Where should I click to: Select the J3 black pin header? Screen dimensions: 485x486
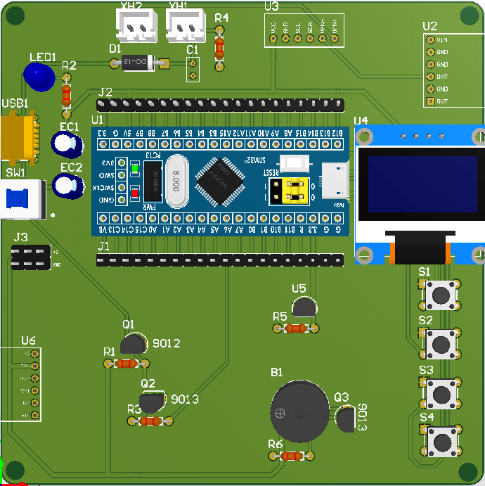(31, 257)
